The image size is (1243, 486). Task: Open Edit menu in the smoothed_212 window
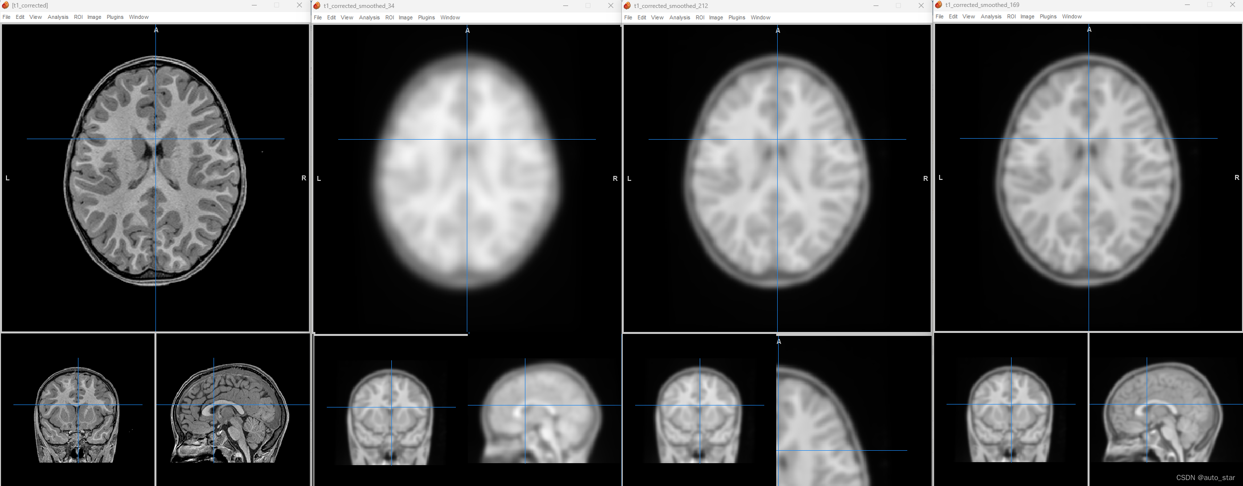click(642, 17)
